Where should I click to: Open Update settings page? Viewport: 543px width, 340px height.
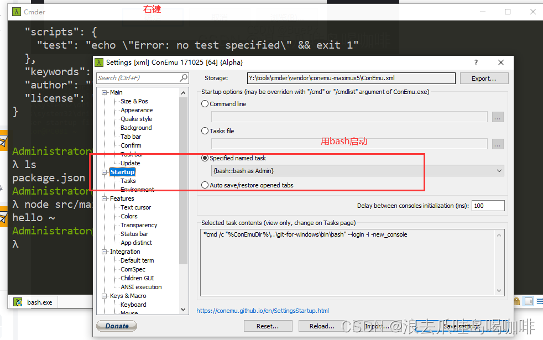pos(130,163)
